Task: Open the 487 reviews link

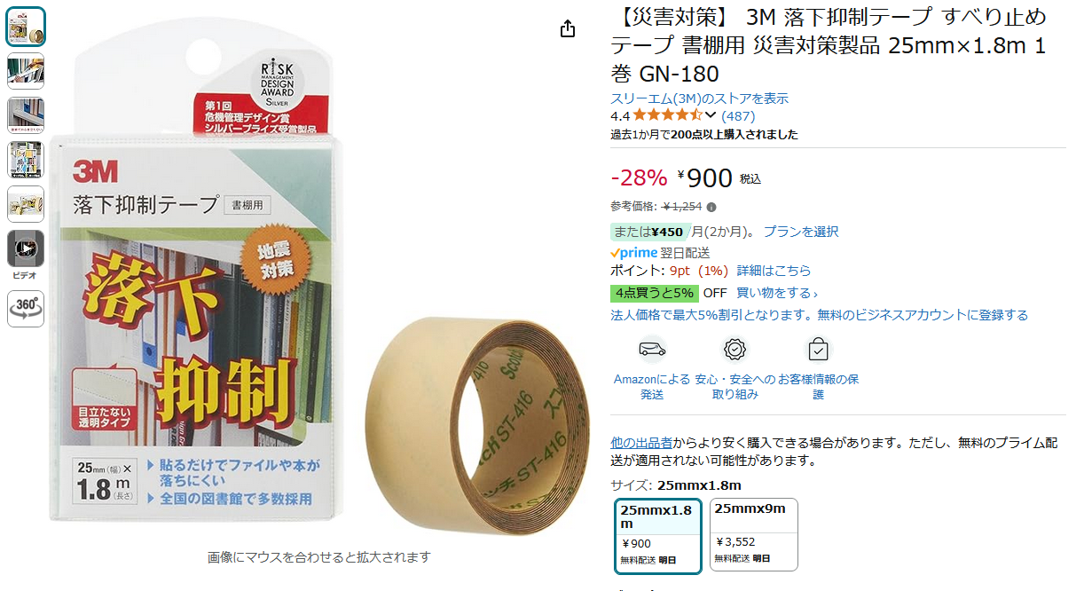Action: click(x=738, y=115)
